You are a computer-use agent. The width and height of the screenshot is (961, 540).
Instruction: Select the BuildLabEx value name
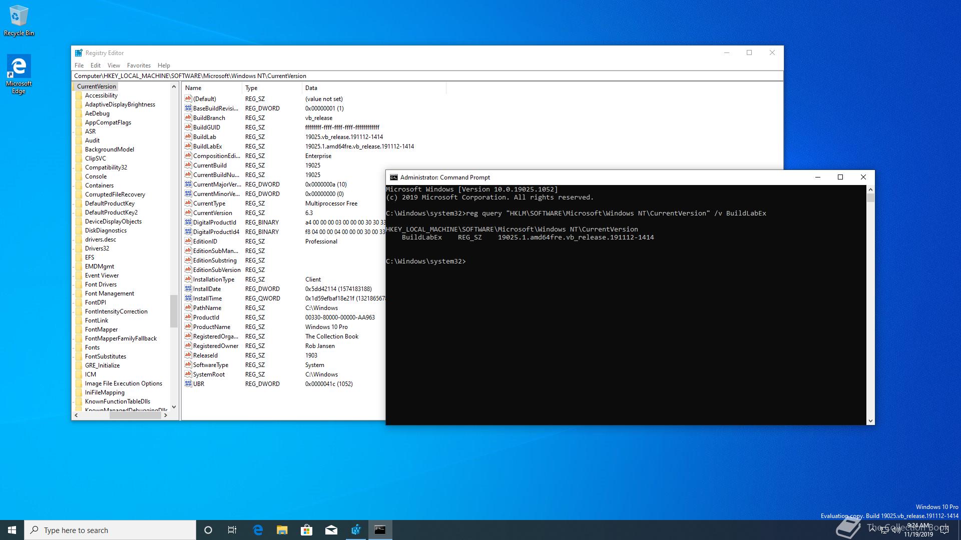(x=207, y=146)
